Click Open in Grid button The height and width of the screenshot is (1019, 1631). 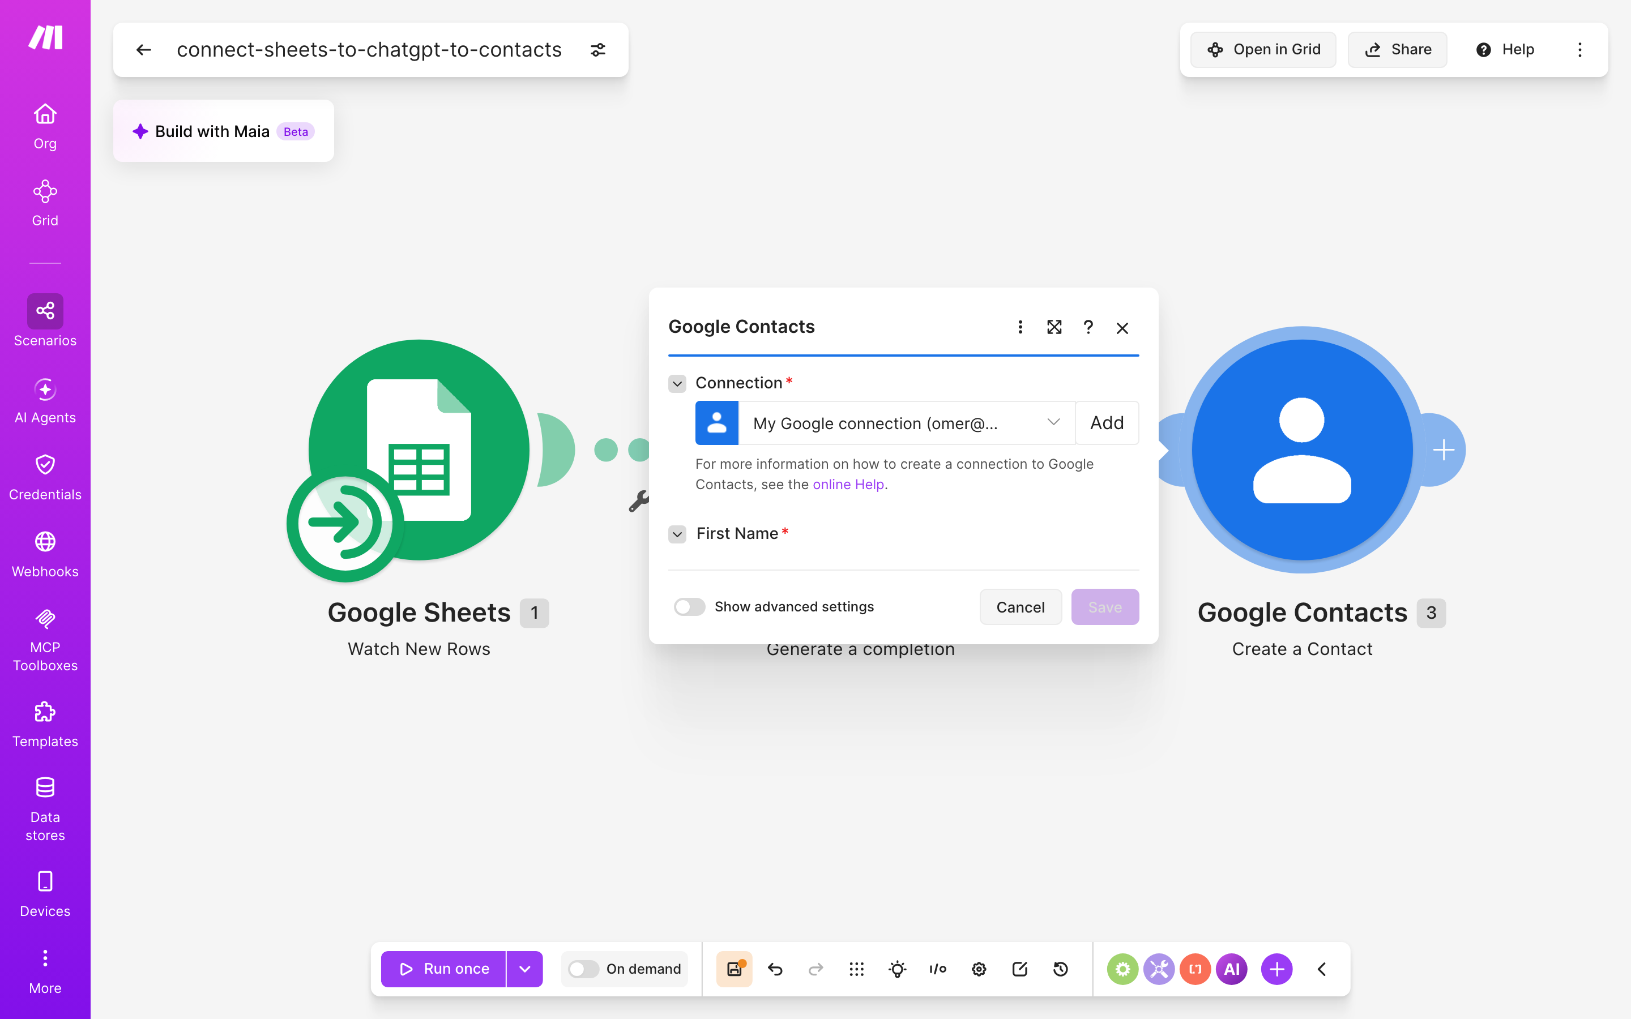1263,50
